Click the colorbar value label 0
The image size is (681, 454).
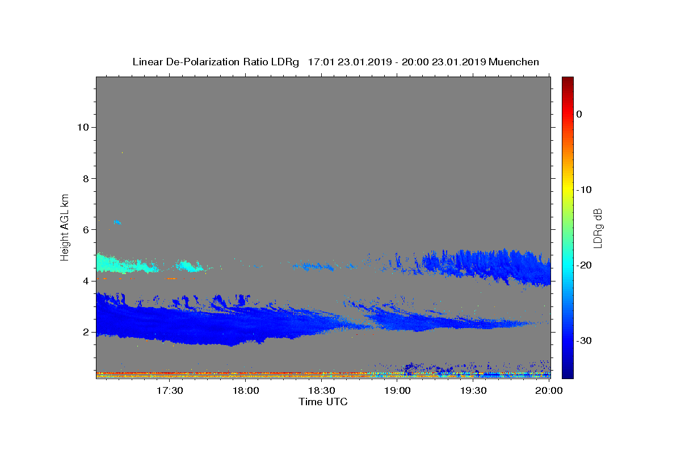pyautogui.click(x=579, y=114)
